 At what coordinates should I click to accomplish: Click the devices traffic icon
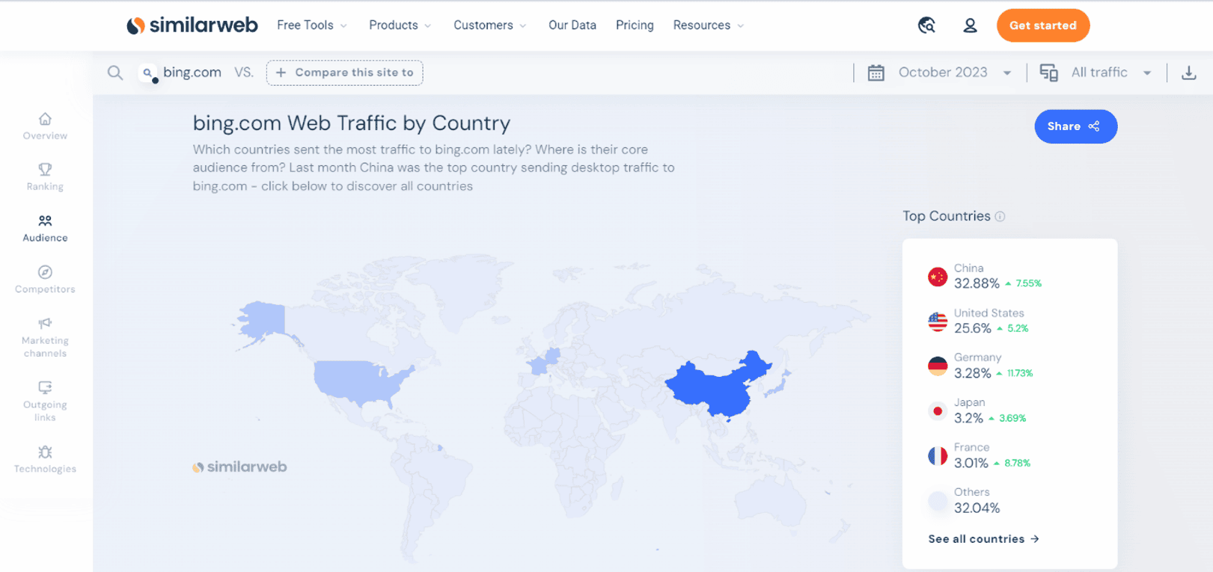tap(1049, 73)
